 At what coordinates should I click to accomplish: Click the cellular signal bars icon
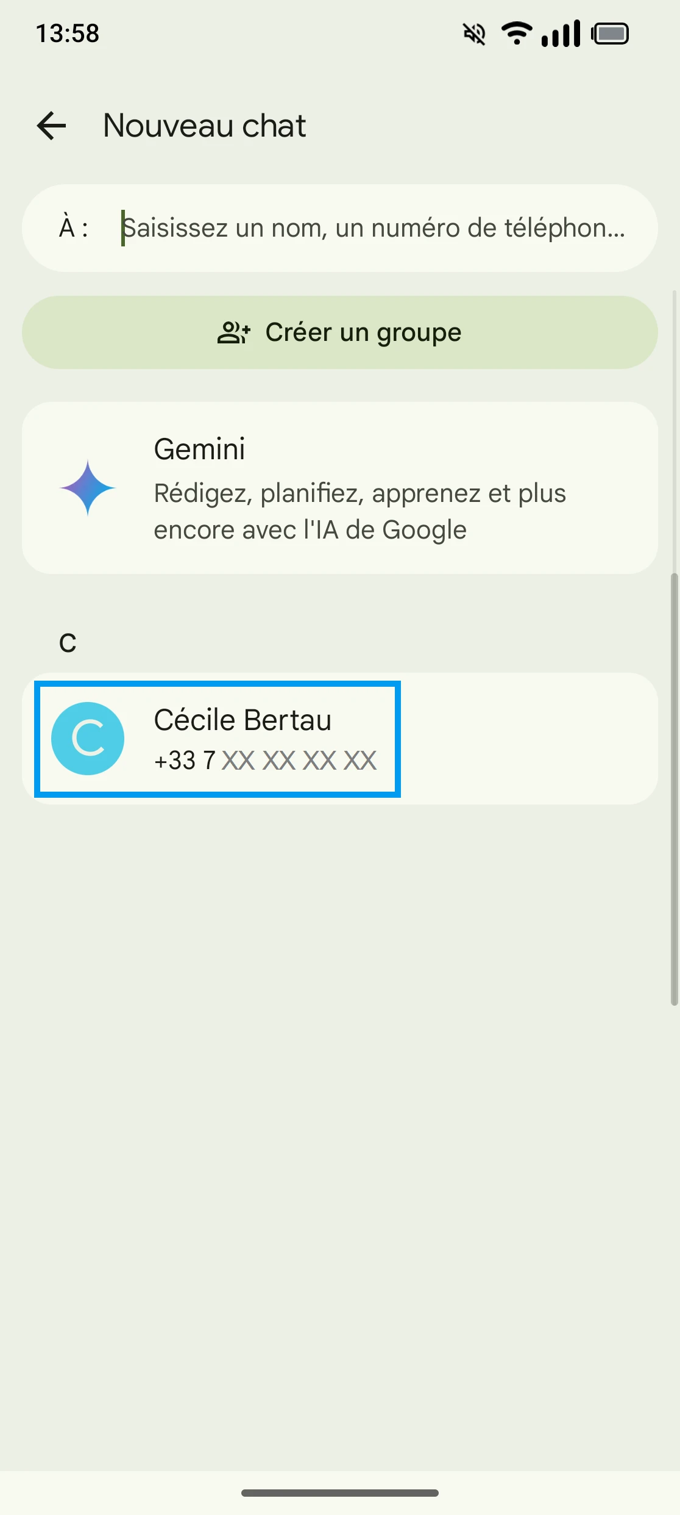click(x=561, y=34)
